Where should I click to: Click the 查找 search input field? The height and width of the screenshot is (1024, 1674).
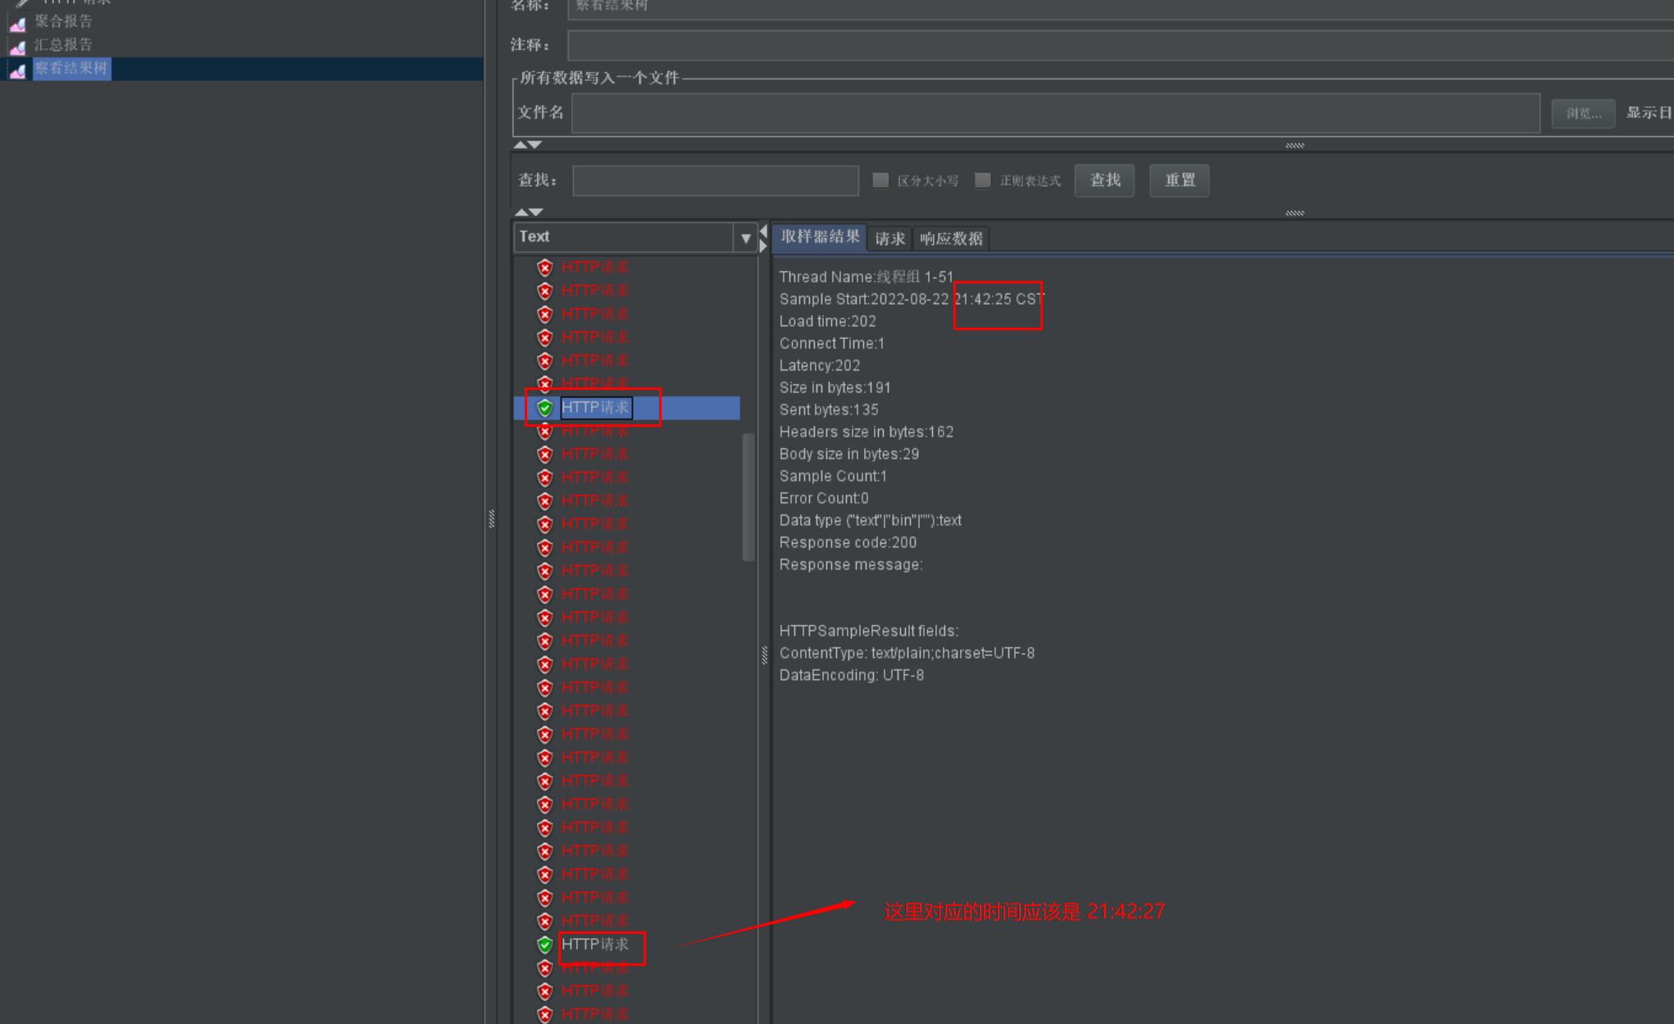(715, 180)
